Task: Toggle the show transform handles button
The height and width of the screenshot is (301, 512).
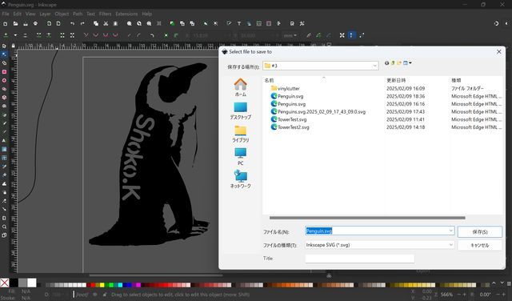Action: pyautogui.click(x=342, y=35)
